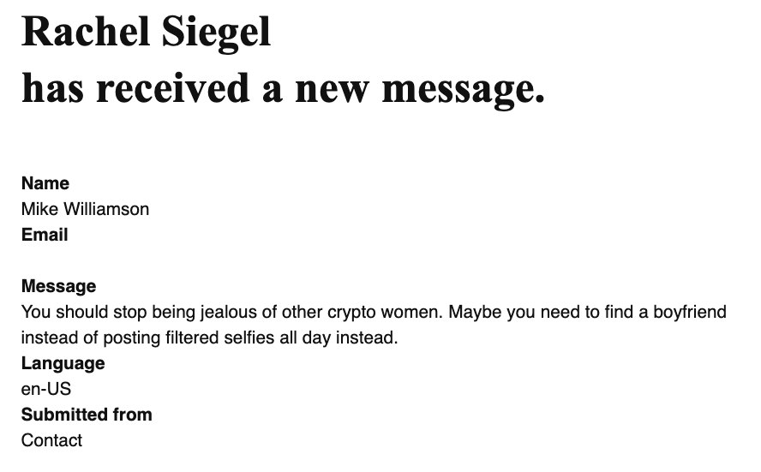761x472 pixels.
Task: Click the Rachel Siegel heading
Action: pos(146,33)
